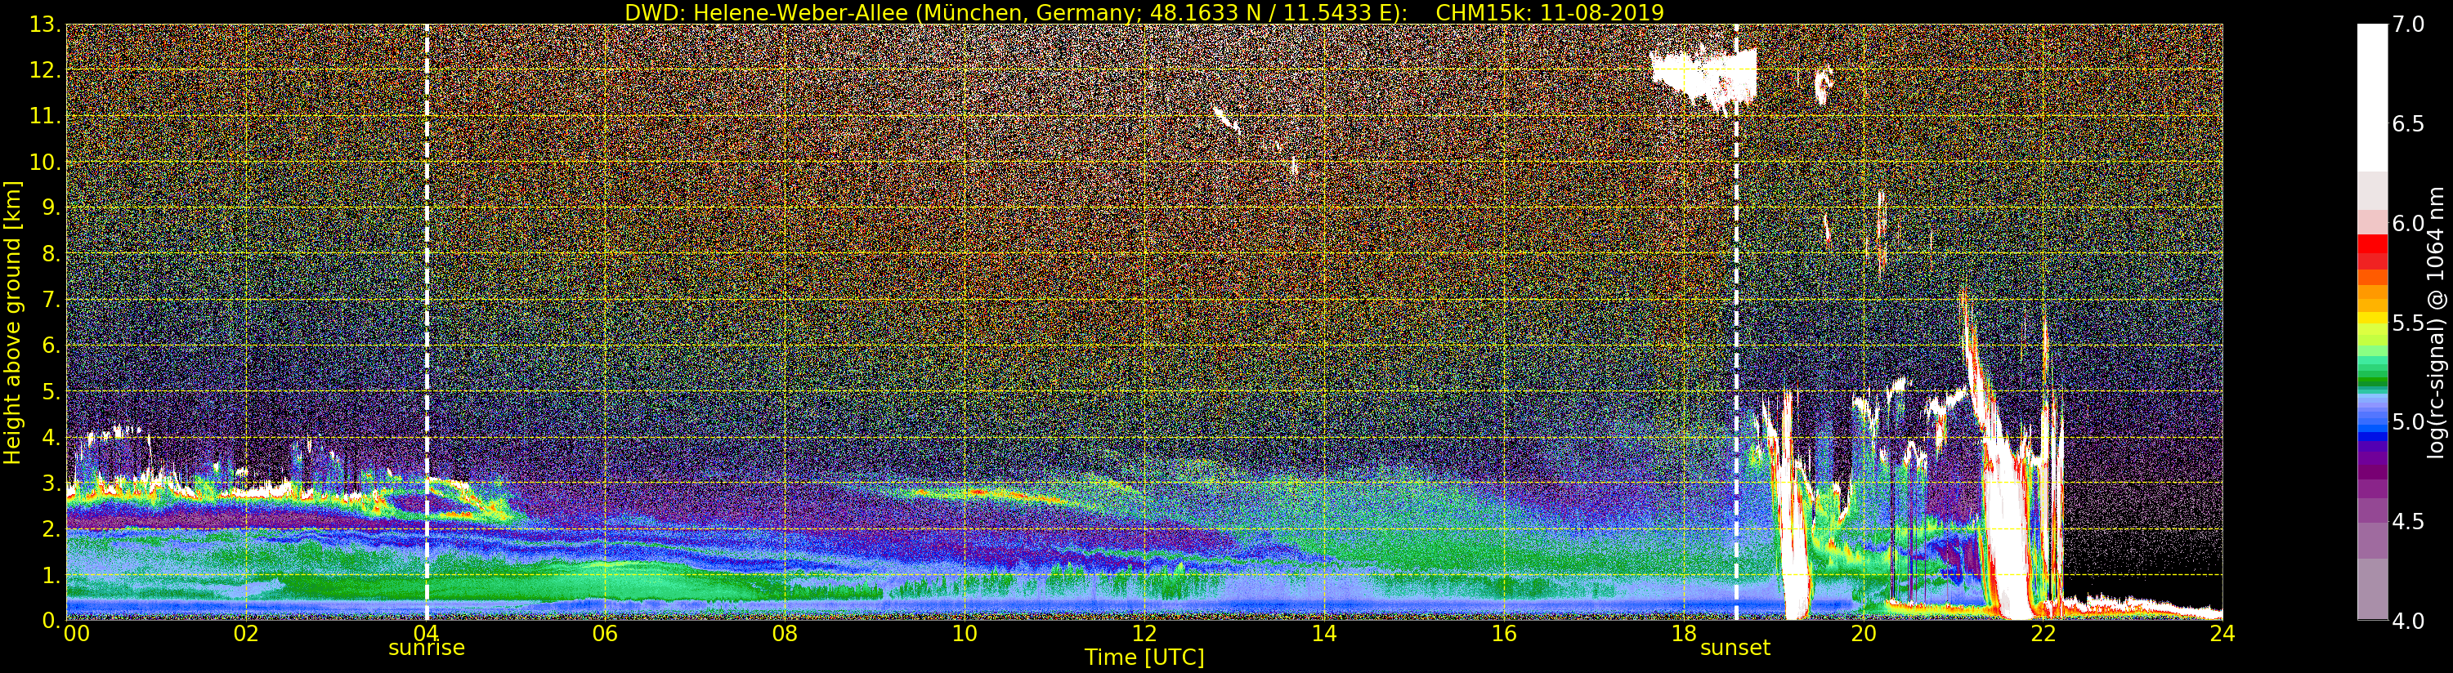Click the '4.5' label on the colorbar
The width and height of the screenshot is (2453, 673).
tap(2408, 522)
